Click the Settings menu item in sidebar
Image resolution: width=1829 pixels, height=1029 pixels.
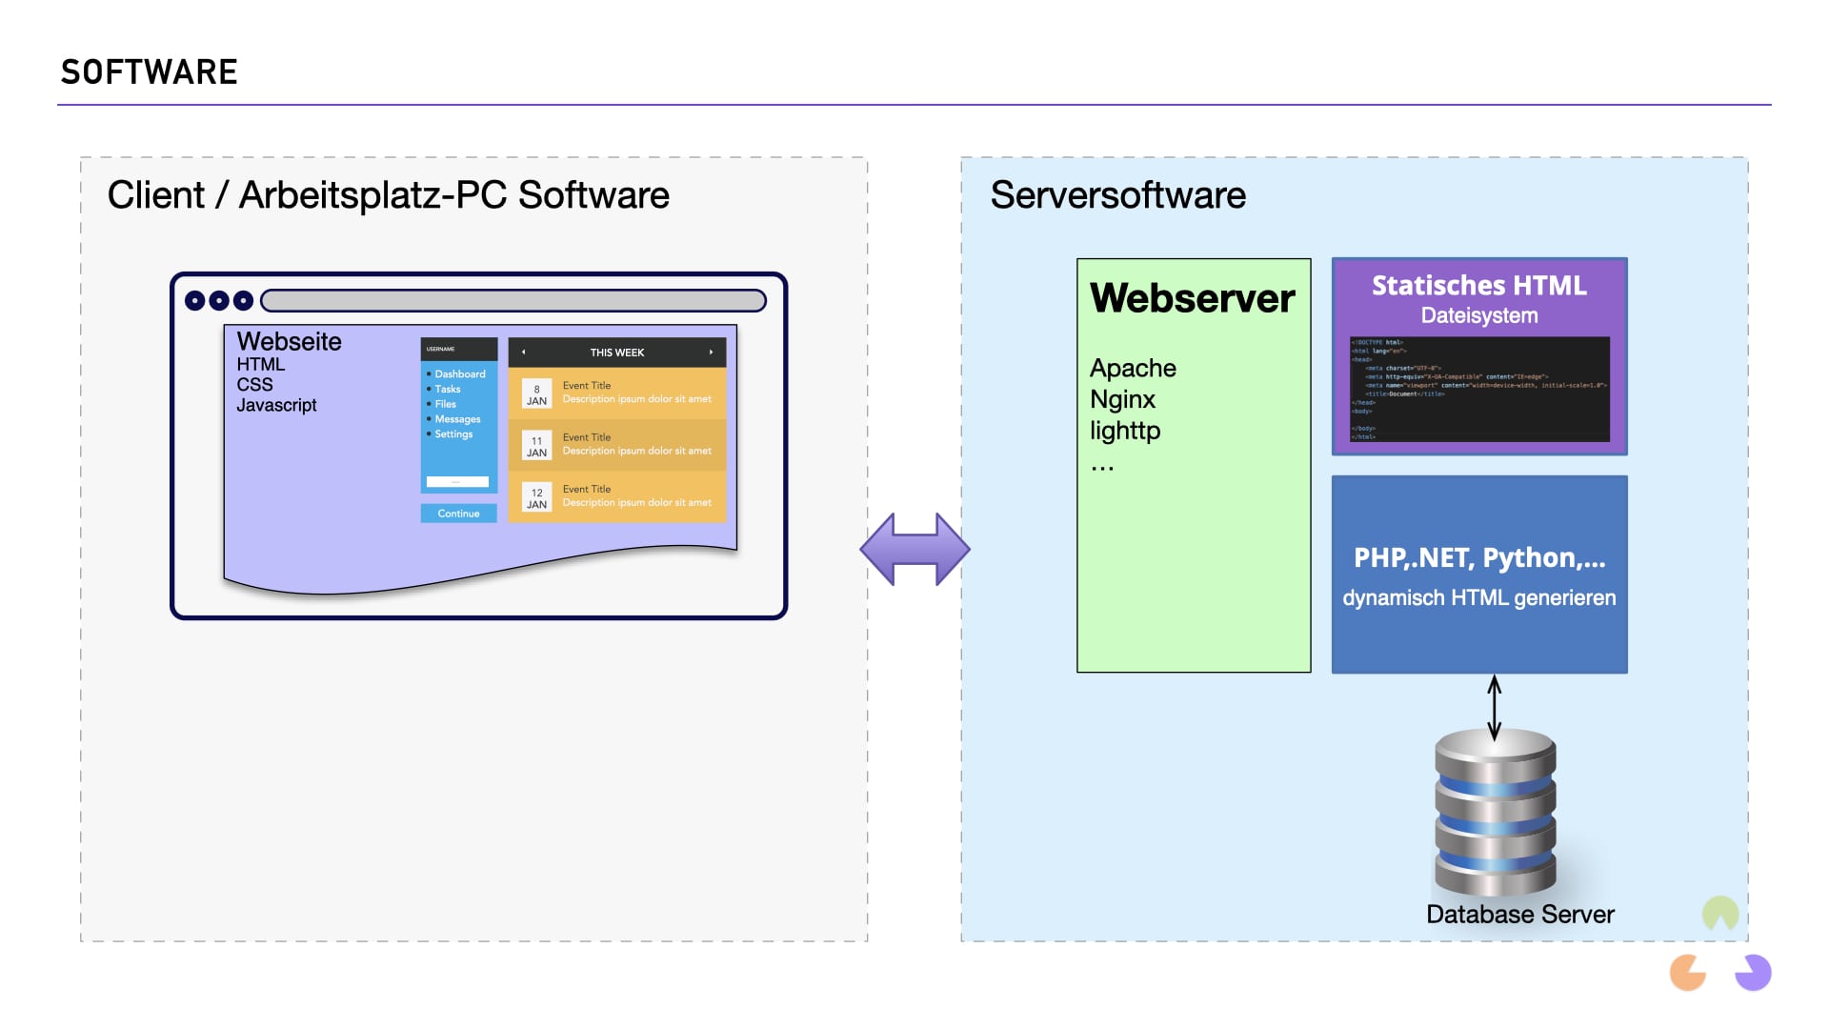tap(454, 434)
